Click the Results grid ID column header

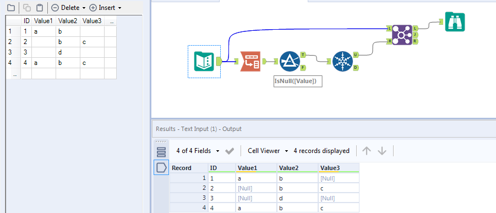(222, 168)
